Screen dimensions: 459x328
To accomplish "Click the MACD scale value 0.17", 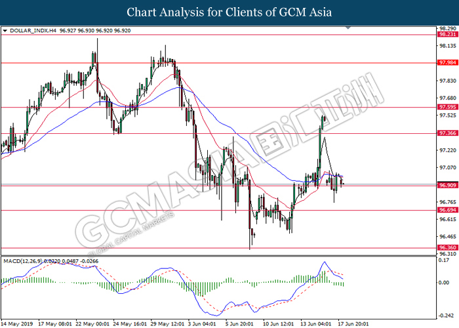I will coord(444,260).
